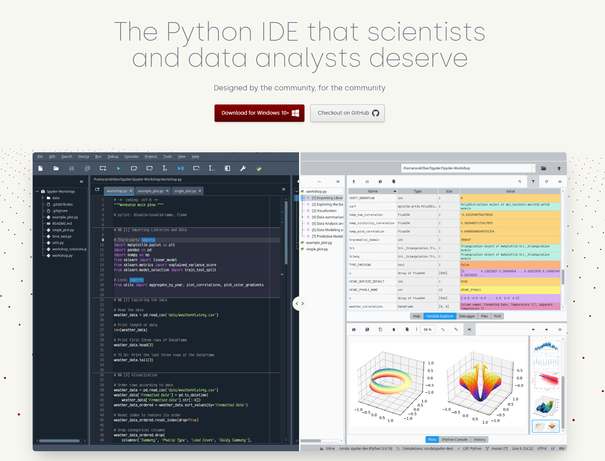The image size is (605, 461).
Task: Click the Save data as icon in Variable Explorer
Action: [x=380, y=181]
